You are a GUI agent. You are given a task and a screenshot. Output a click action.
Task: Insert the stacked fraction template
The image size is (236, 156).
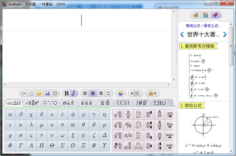coord(128,115)
